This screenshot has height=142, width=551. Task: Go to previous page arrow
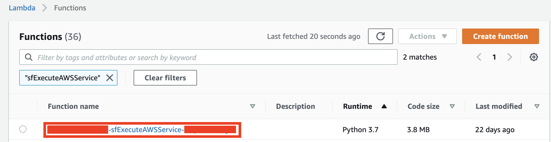tap(479, 57)
